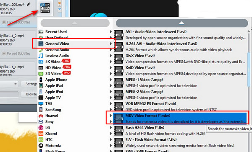This screenshot has height=152, width=252.
Task: Click the General Video film icon
Action: (41, 44)
